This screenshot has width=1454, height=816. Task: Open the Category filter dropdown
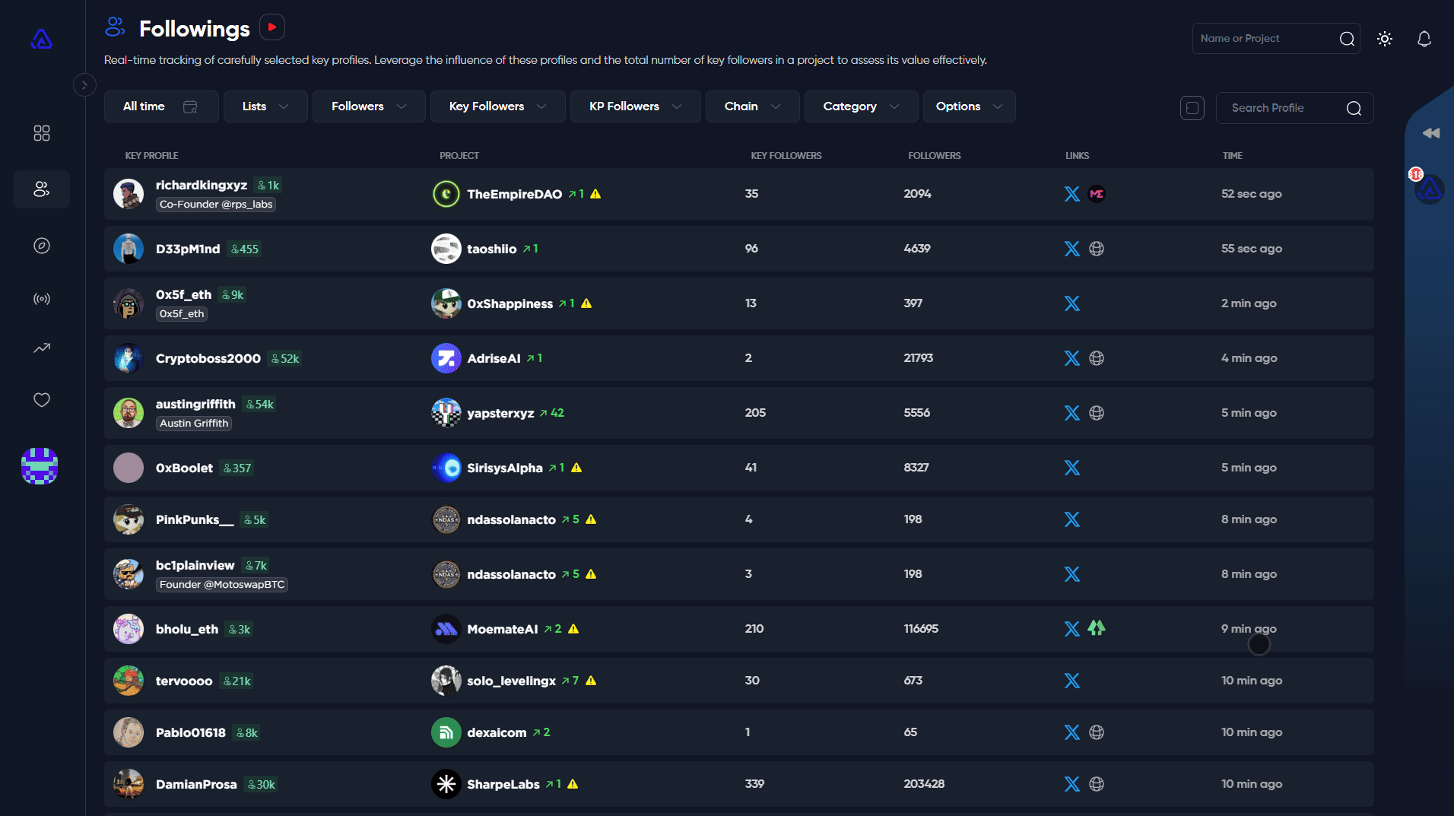tap(860, 106)
